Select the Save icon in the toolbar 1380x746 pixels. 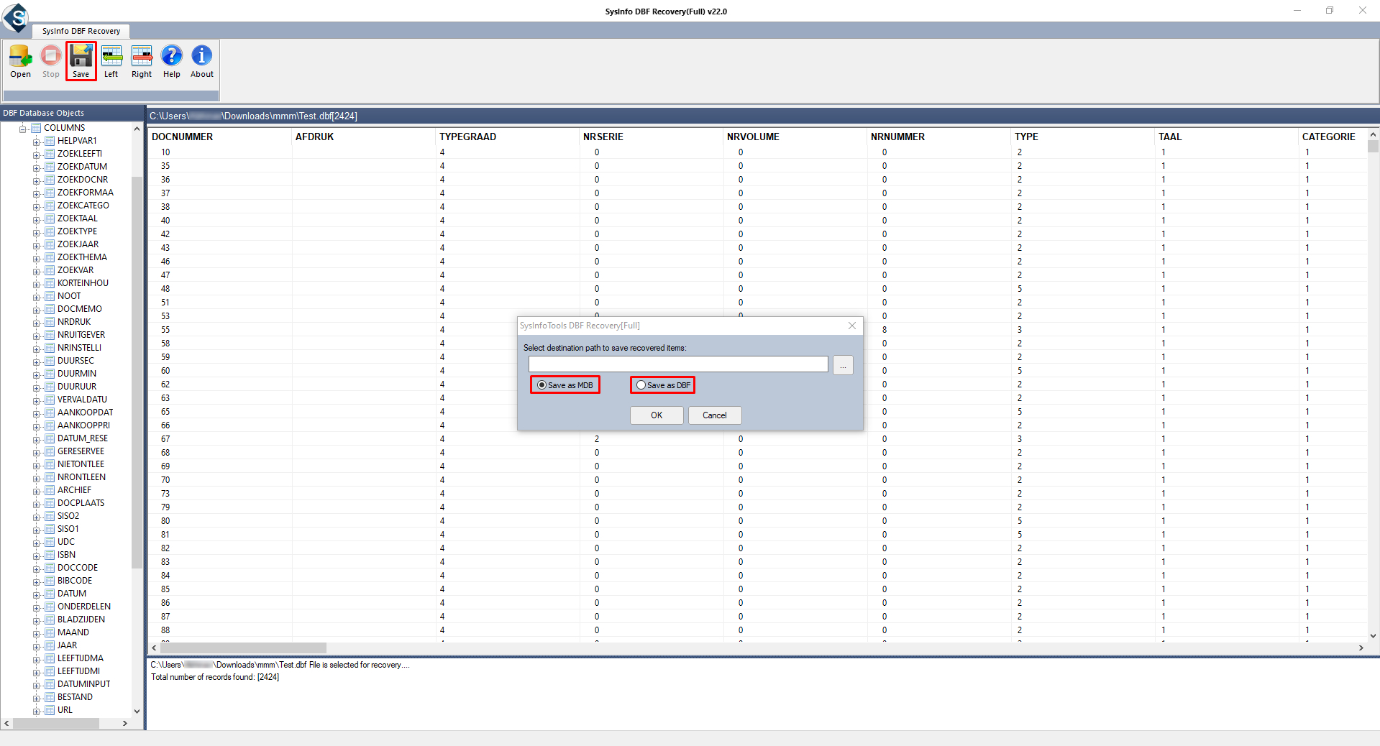81,60
